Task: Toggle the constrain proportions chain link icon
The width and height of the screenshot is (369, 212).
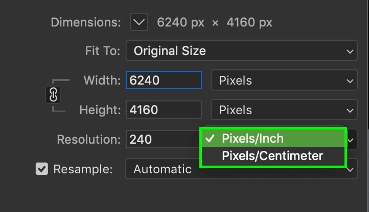Action: [x=53, y=95]
